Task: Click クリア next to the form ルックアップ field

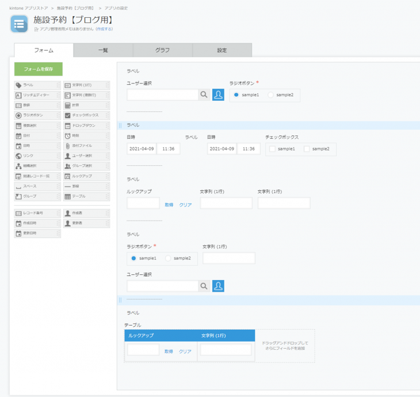Action: tap(185, 205)
